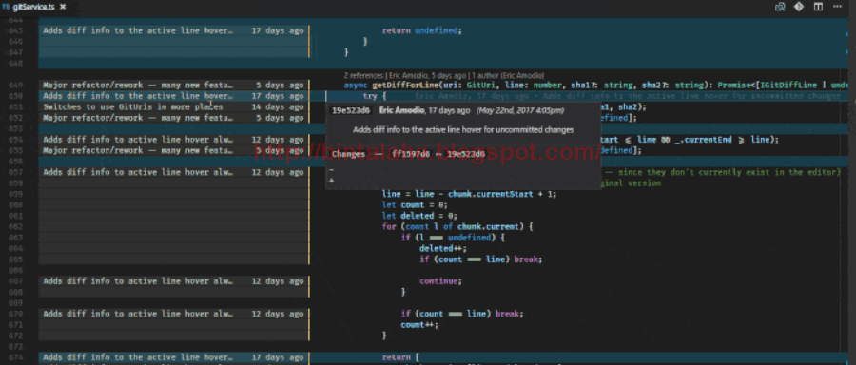Open the more actions ellipsis menu
Image resolution: width=856 pixels, height=365 pixels.
837,7
